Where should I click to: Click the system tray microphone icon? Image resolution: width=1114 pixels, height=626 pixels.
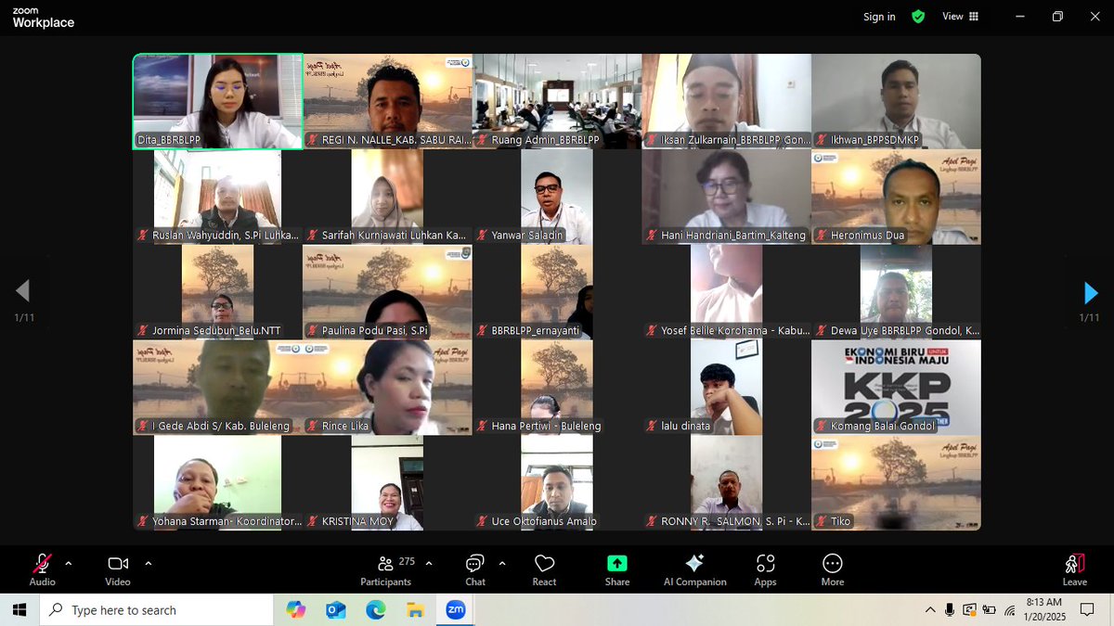[950, 609]
